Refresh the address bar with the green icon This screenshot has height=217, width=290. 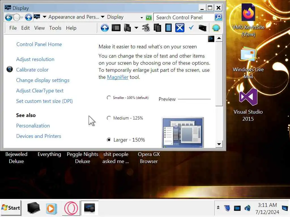click(149, 18)
